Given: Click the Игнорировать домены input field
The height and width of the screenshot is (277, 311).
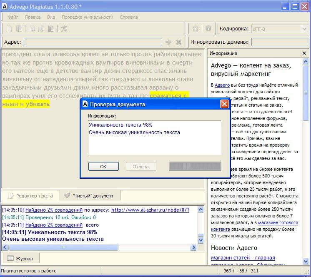Looking at the screenshot, I should tap(279, 42).
